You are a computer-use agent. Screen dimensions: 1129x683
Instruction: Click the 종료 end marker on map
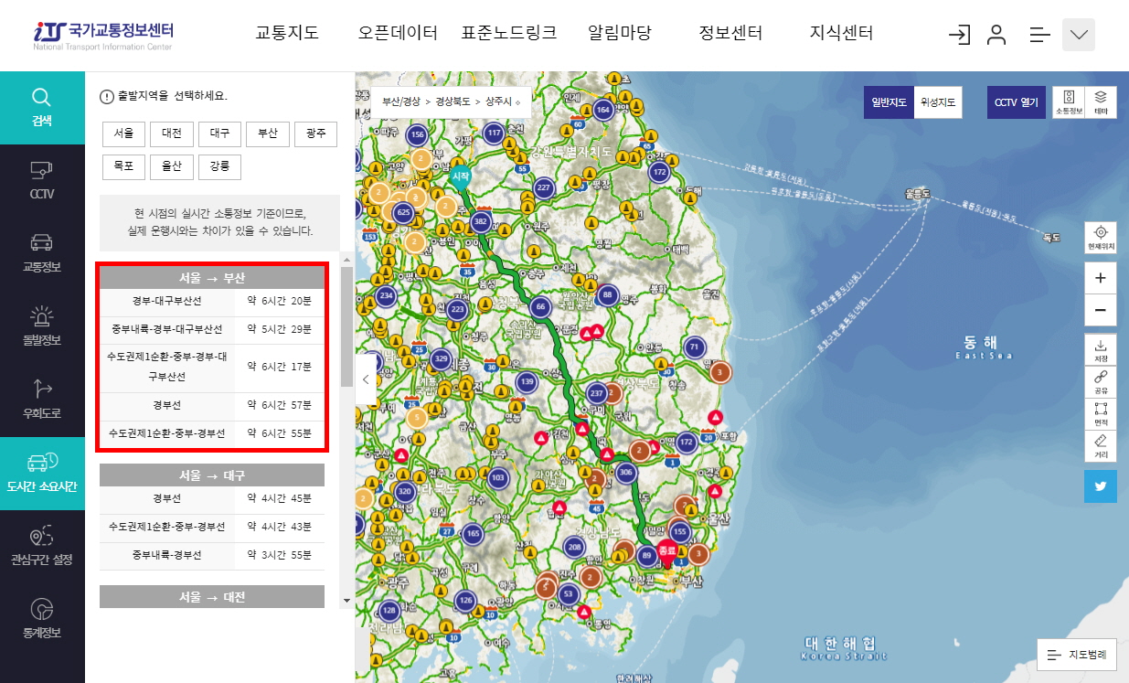click(x=667, y=553)
